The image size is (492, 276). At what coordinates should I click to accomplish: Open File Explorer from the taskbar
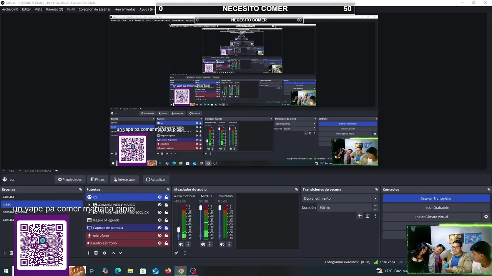(x=130, y=271)
